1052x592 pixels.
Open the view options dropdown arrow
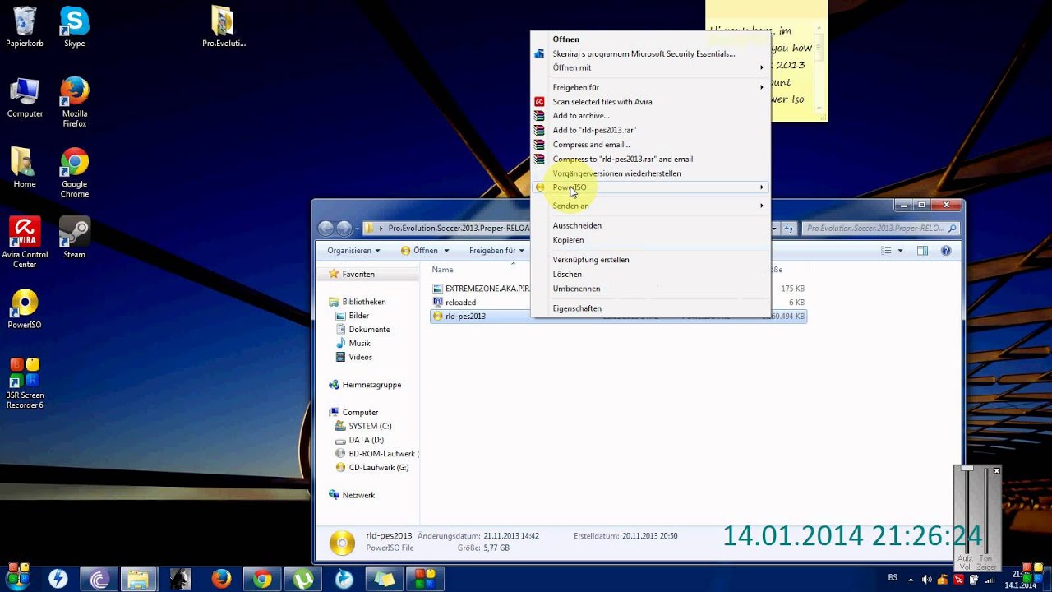[901, 251]
